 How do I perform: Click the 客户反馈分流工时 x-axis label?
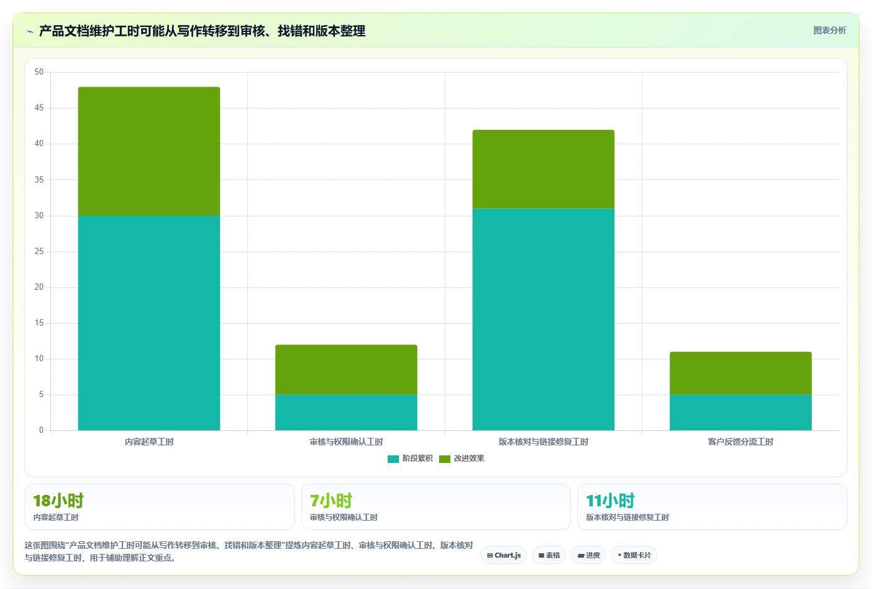(741, 442)
